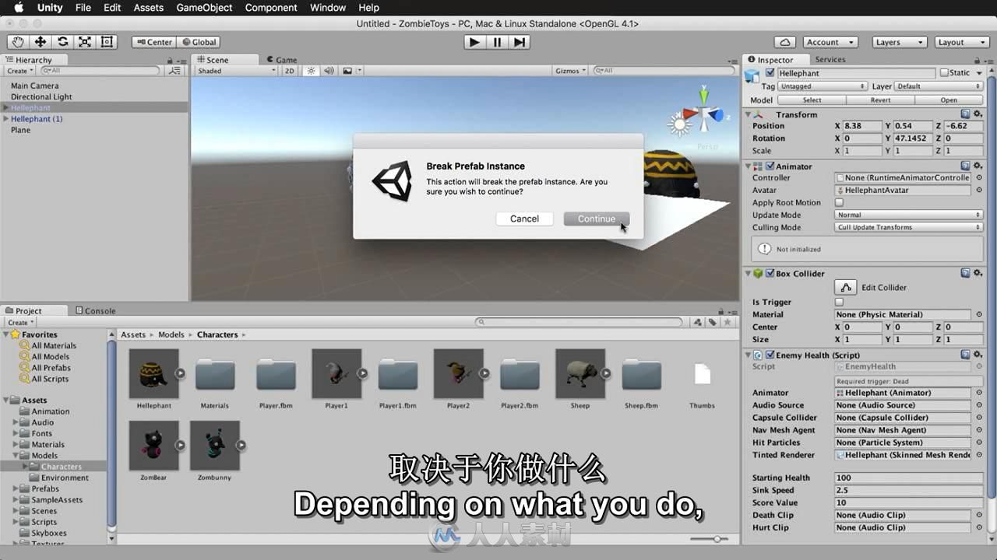
Task: Open the GameObject menu
Action: (x=204, y=8)
